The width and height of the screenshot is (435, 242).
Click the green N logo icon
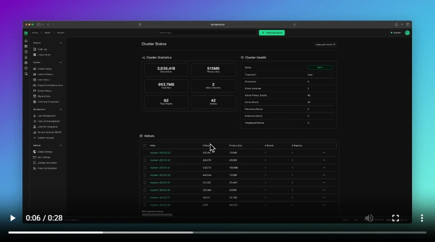click(x=26, y=33)
